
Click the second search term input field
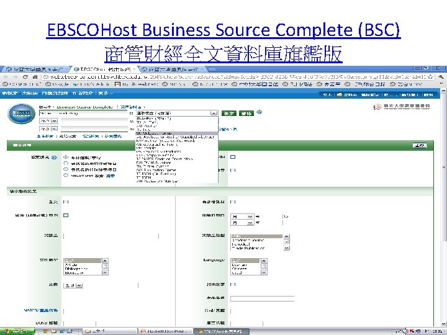[94, 121]
